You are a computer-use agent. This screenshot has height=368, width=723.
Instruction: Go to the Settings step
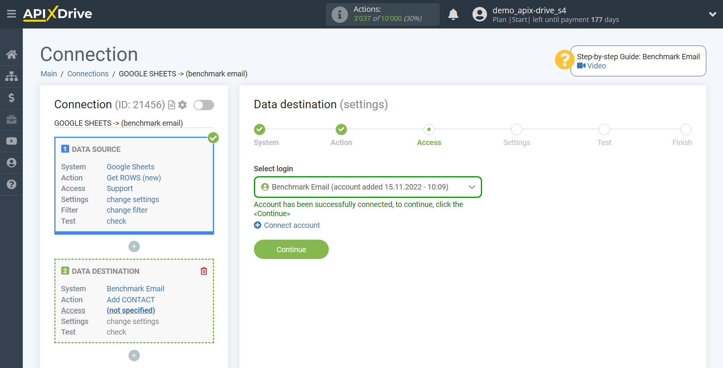[x=517, y=130]
